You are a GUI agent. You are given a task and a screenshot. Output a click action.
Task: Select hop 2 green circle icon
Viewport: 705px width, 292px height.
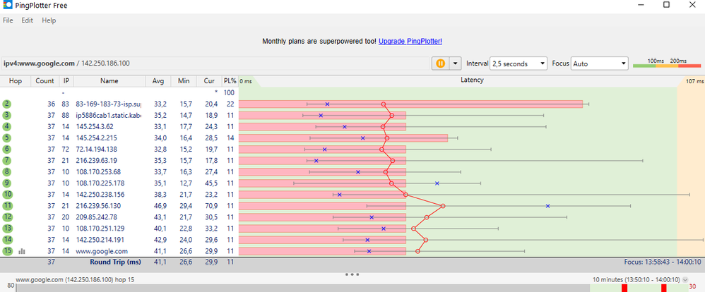coord(6,104)
